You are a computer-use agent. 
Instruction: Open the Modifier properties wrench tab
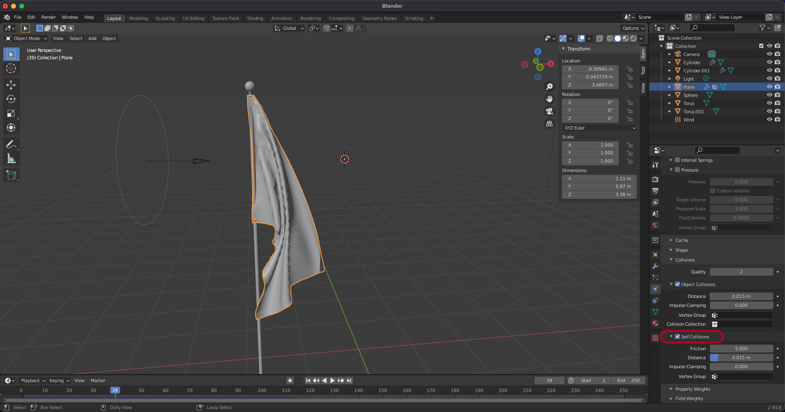tap(655, 266)
